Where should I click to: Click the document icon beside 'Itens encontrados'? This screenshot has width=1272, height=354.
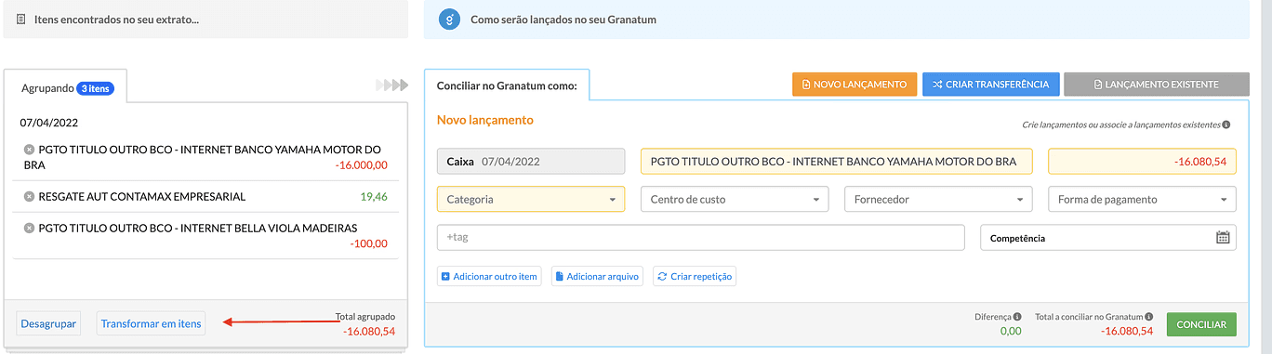(x=20, y=19)
